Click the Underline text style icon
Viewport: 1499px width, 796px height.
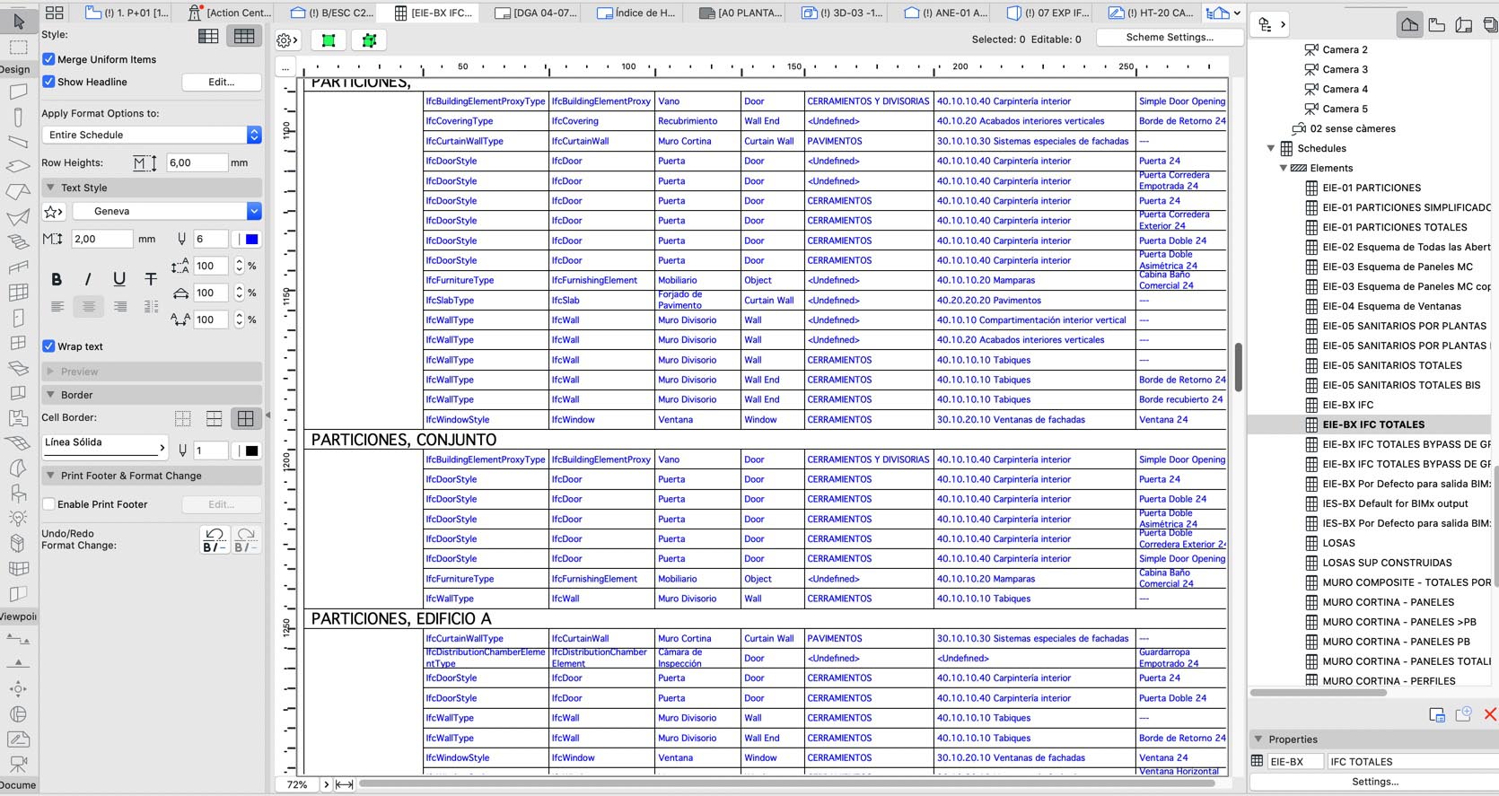tap(118, 279)
